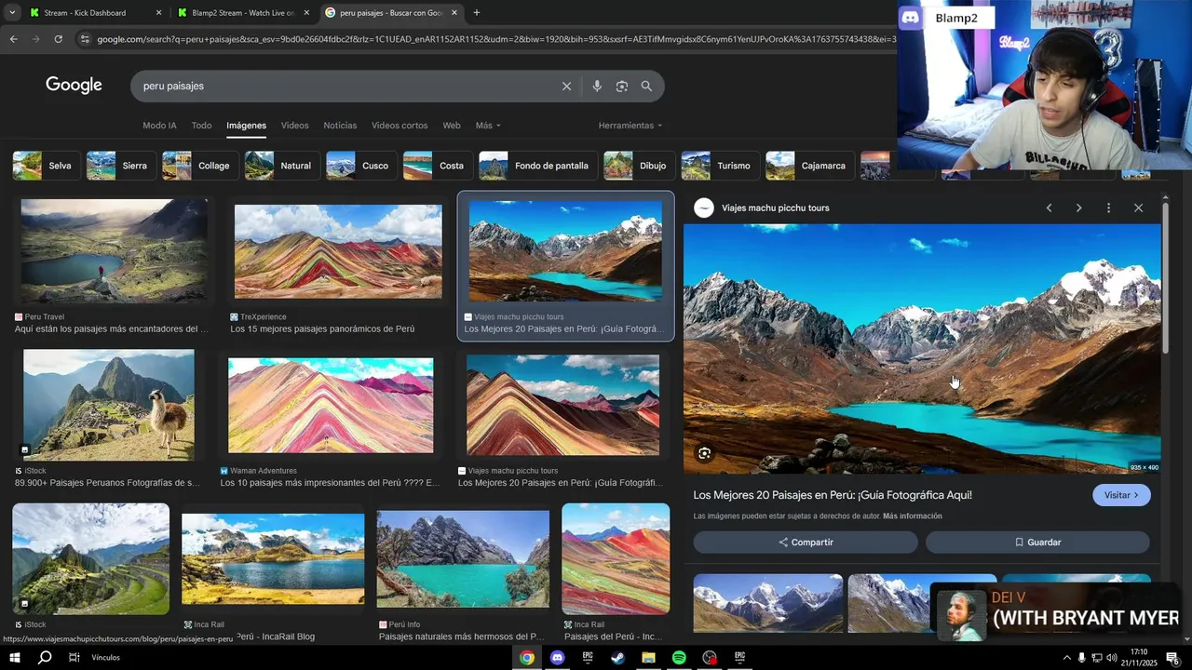This screenshot has width=1192, height=670.
Task: Click the large turquoise lake preview image
Action: (x=922, y=349)
